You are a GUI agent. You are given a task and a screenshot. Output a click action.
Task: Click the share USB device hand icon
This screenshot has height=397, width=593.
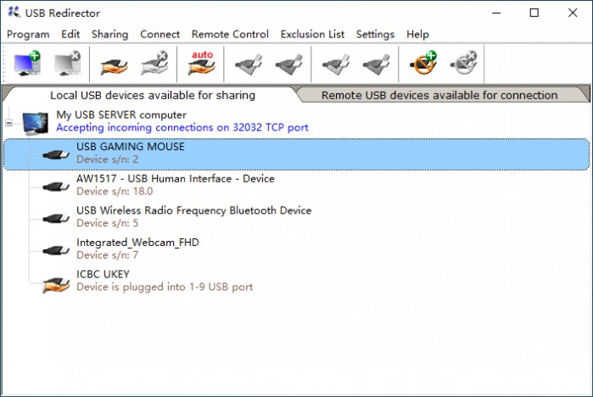pos(114,65)
